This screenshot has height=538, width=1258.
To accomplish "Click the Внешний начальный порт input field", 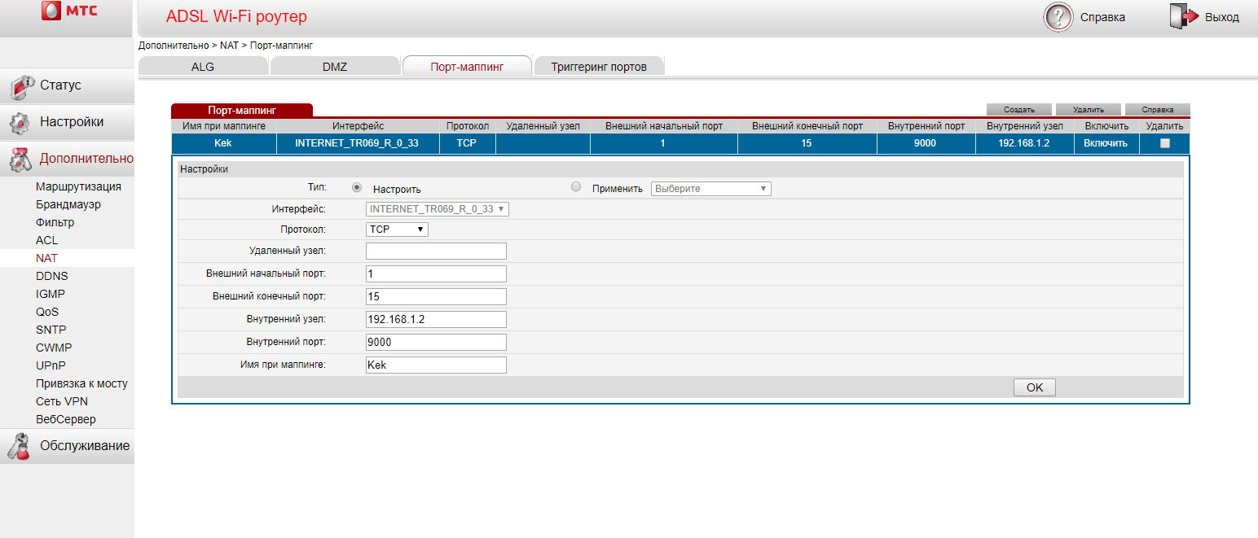I will click(x=436, y=273).
